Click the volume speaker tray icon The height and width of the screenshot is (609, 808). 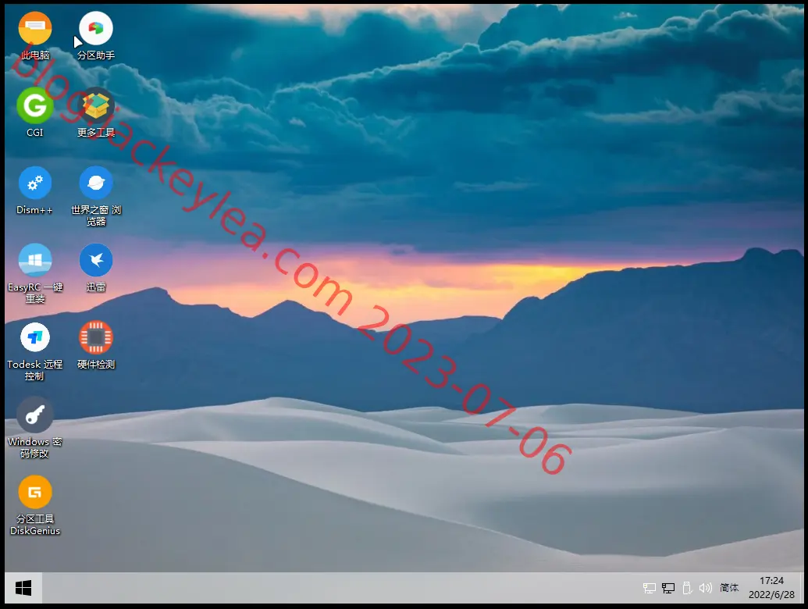[x=706, y=588]
